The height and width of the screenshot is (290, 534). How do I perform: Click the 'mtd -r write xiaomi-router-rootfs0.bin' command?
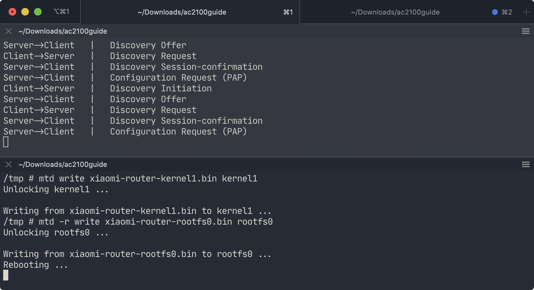[156, 221]
